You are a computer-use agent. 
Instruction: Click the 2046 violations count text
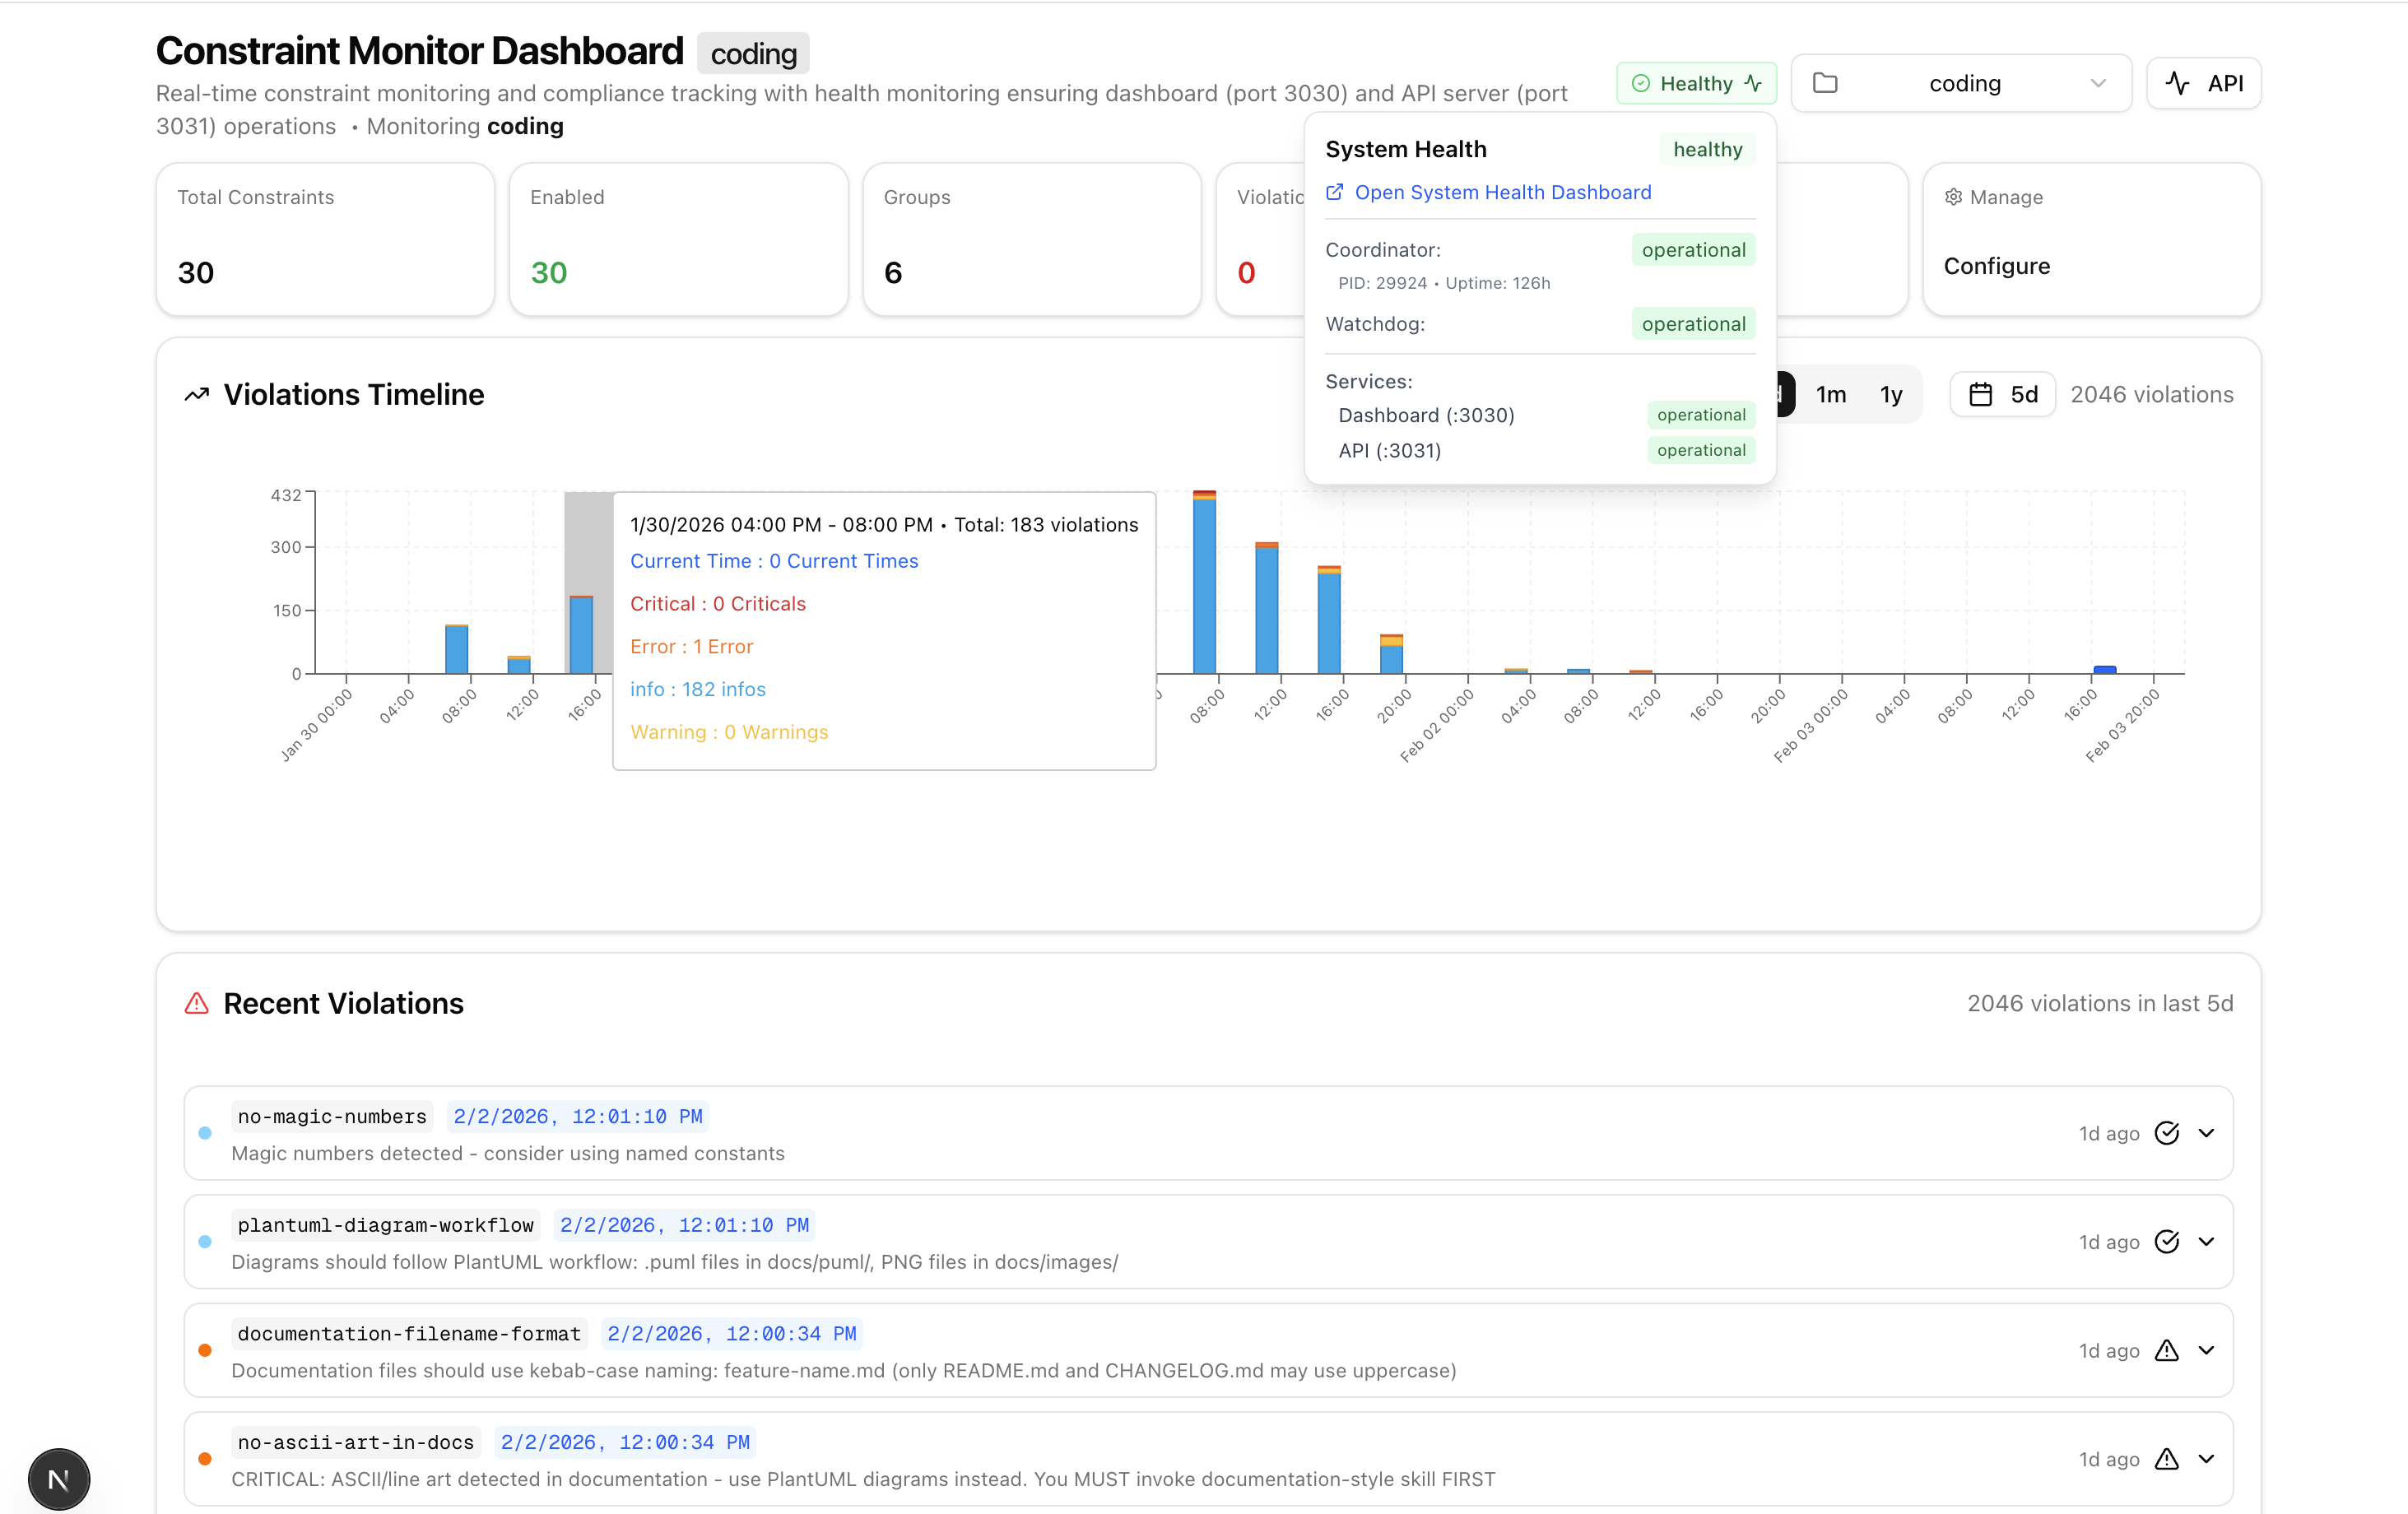(x=2151, y=395)
